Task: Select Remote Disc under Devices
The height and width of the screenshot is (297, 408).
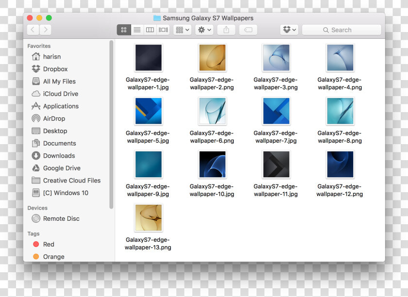Action: pyautogui.click(x=55, y=218)
